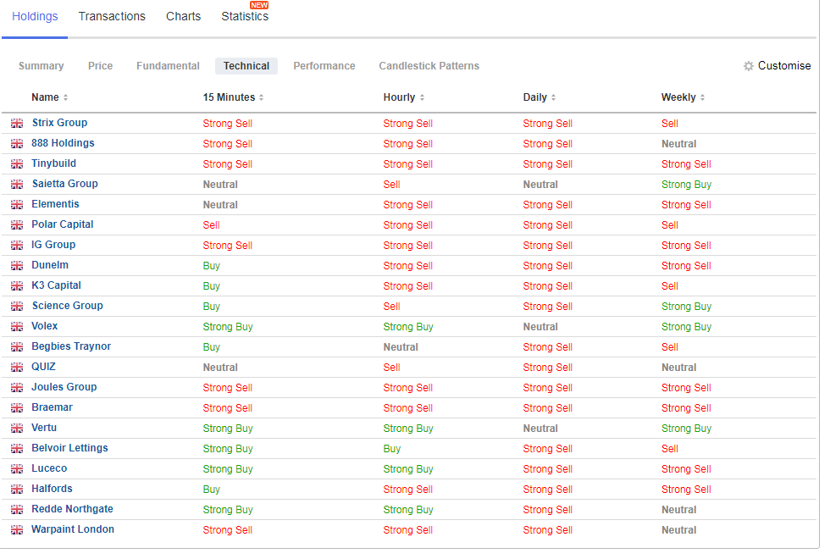Open the Redde Northgate stock link

[73, 509]
